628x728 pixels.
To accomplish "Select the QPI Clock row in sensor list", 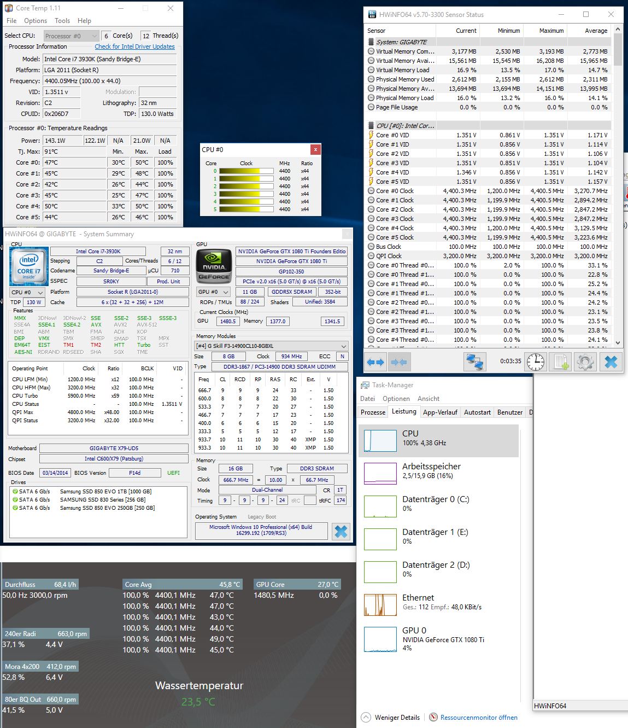I will (488, 256).
